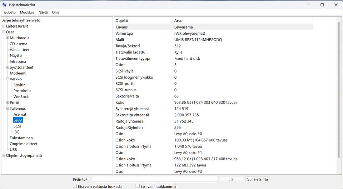Click the Koko value 953,86 Gt
Viewport: 343px width, 189px height.
coord(205,103)
